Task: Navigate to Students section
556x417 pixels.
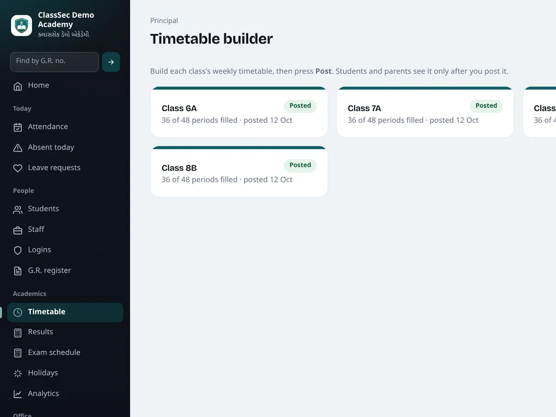Action: 65,209
